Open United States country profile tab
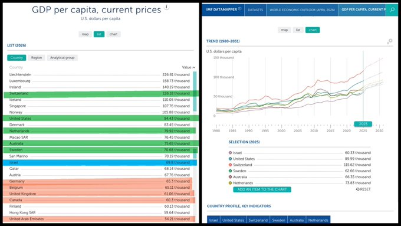The width and height of the screenshot is (401, 226). pyautogui.click(x=233, y=220)
